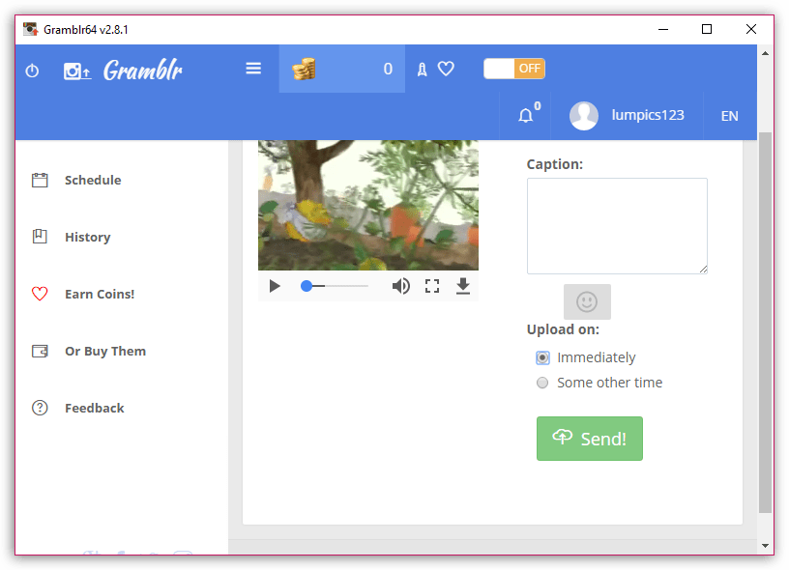
Task: Select Some other time option
Action: [x=542, y=383]
